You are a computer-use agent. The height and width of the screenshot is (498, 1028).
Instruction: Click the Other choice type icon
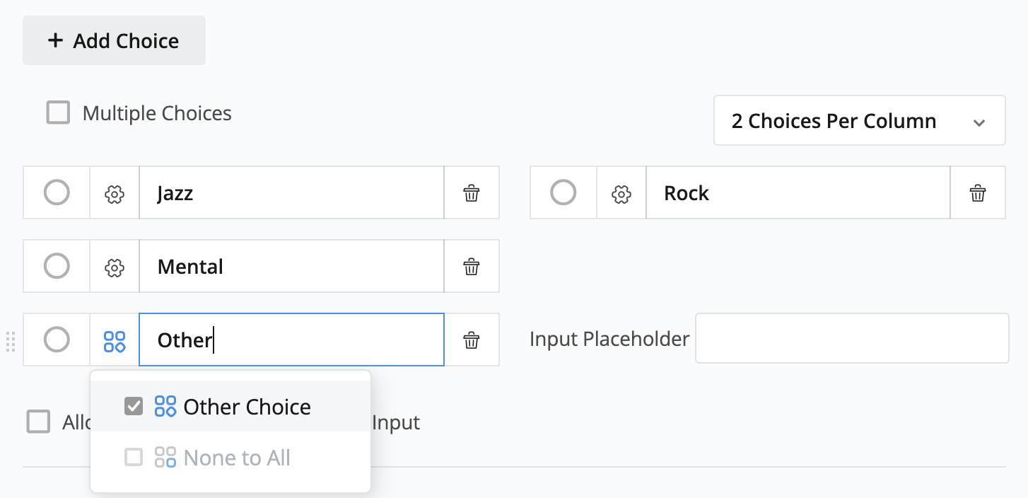point(115,340)
